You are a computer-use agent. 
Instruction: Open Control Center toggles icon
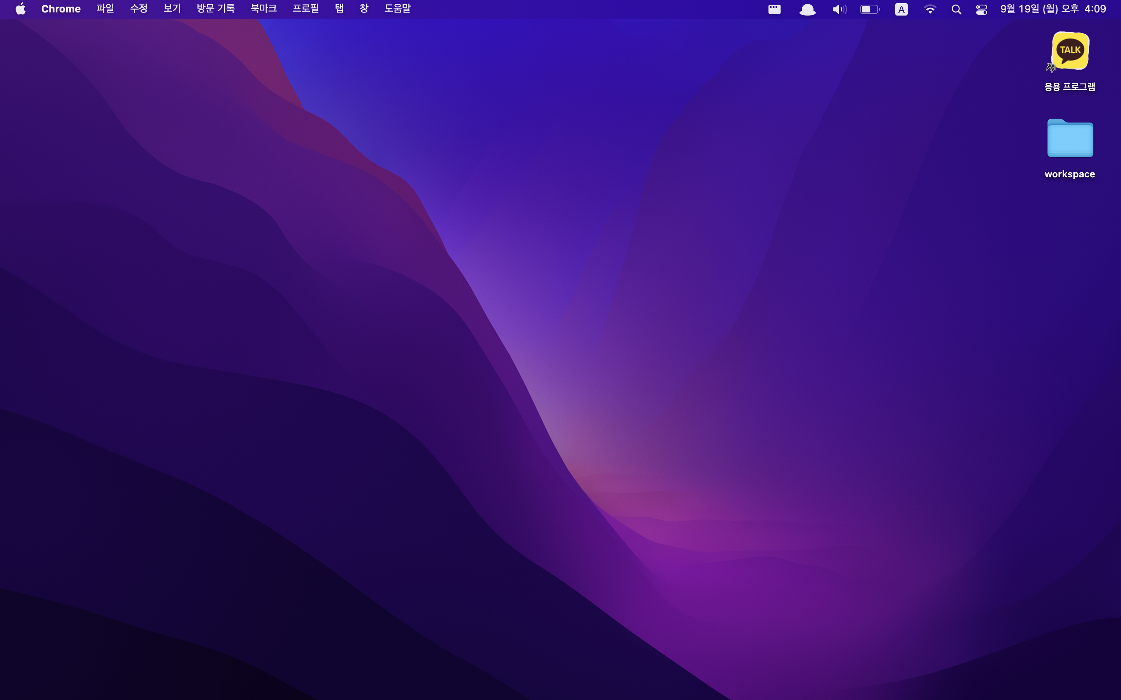[982, 9]
